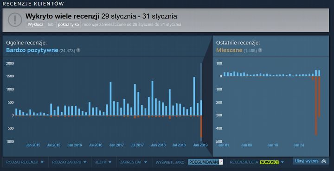The height and width of the screenshot is (171, 334).
Task: Click the help icon next to Mieszane
Action: (260, 50)
